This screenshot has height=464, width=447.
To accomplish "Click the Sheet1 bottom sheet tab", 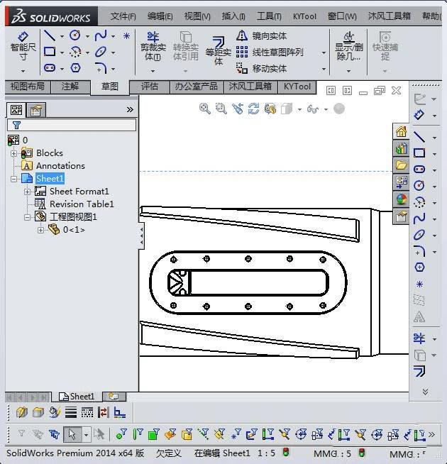I will [77, 397].
